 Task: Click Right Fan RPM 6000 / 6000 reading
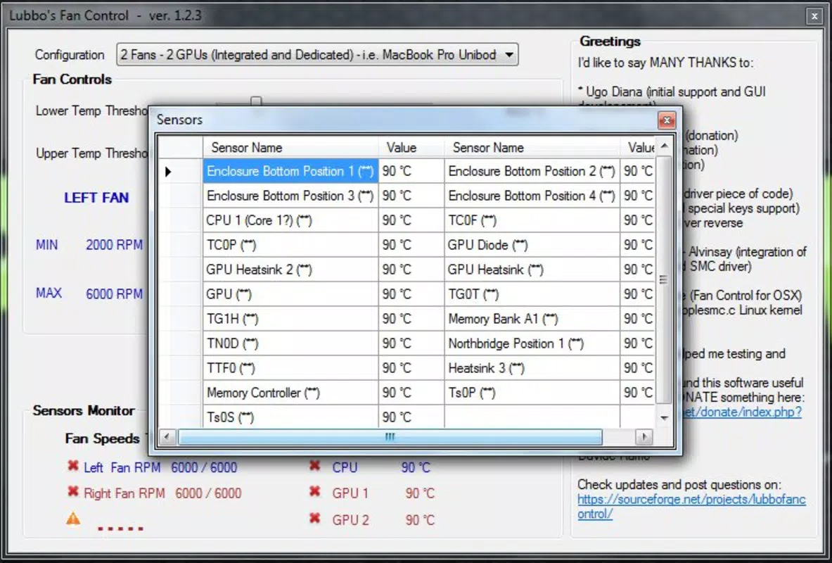[x=208, y=493]
